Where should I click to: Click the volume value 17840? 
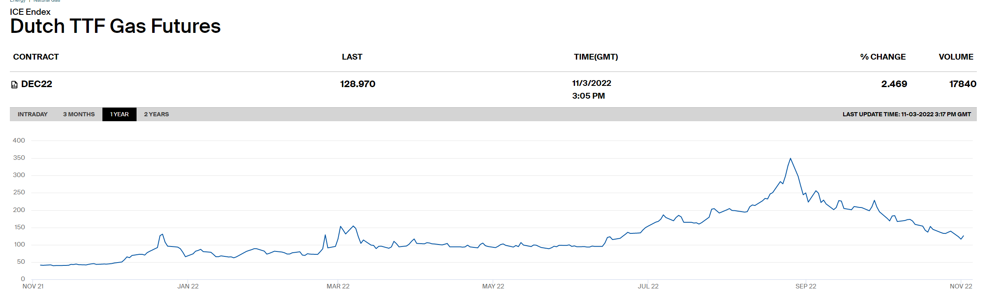tap(963, 84)
